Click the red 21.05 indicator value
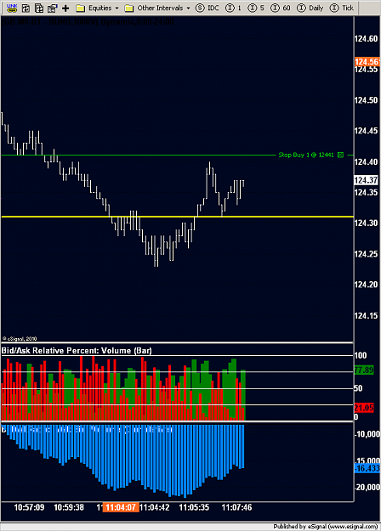 pos(364,408)
